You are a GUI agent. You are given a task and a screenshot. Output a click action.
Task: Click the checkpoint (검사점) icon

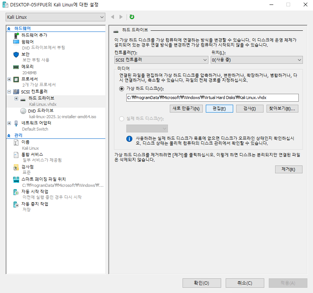pos(16,167)
